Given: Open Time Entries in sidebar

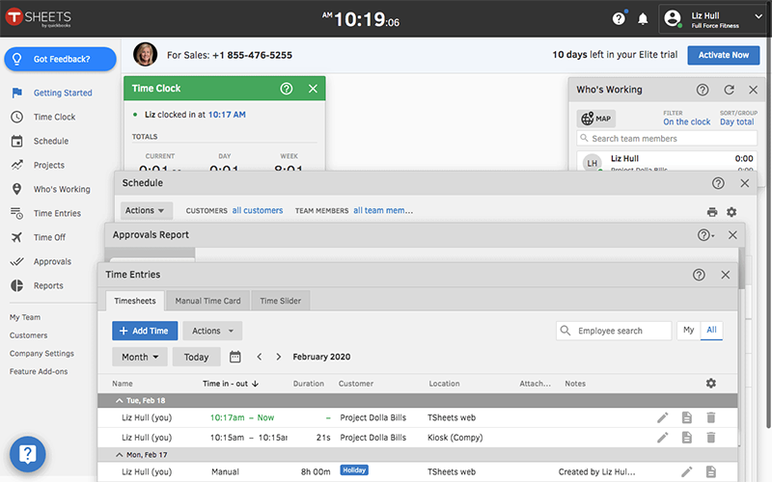Looking at the screenshot, I should [45, 213].
